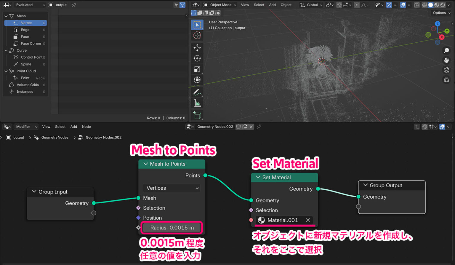Open the Add Cube tool
The height and width of the screenshot is (265, 455).
coord(197,115)
